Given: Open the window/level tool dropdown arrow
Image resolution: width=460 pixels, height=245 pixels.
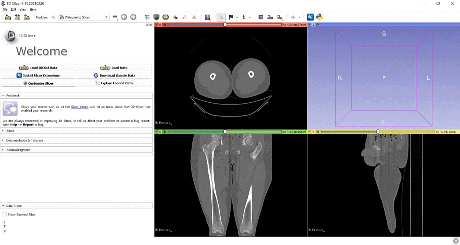Looking at the screenshot, I should coord(237,17).
